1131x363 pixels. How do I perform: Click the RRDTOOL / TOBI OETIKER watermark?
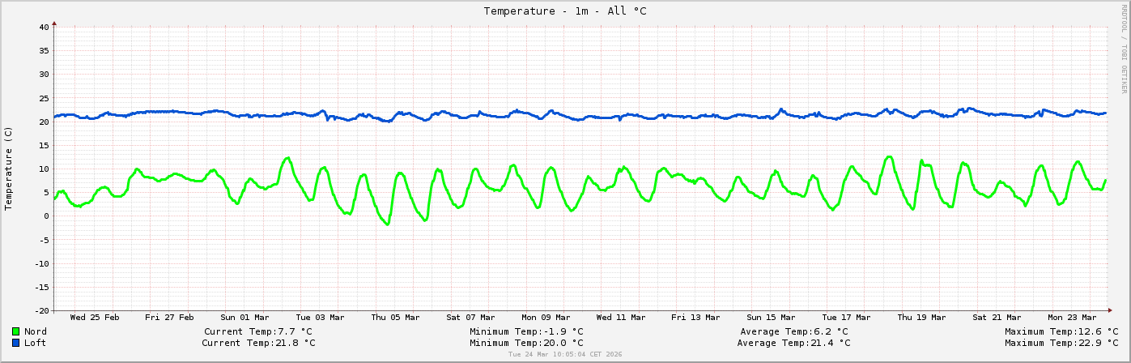click(1124, 49)
